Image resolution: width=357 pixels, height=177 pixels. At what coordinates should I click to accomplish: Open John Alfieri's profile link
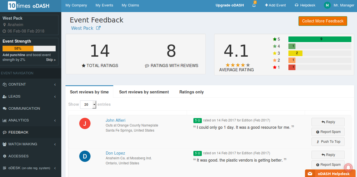[x=116, y=120]
